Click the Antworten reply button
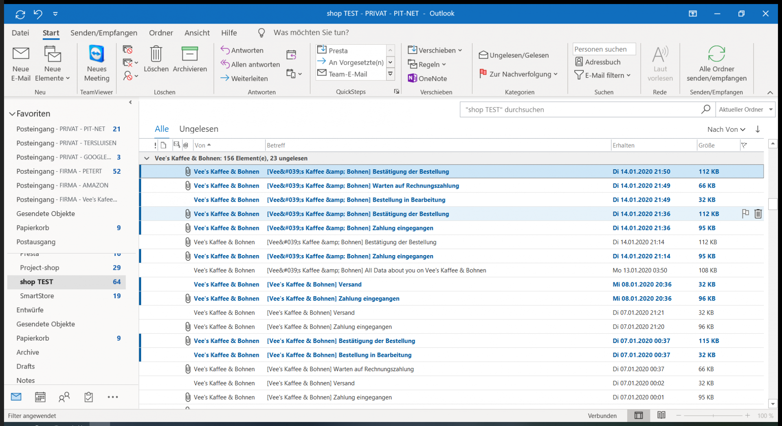Image resolution: width=782 pixels, height=426 pixels. [x=242, y=50]
